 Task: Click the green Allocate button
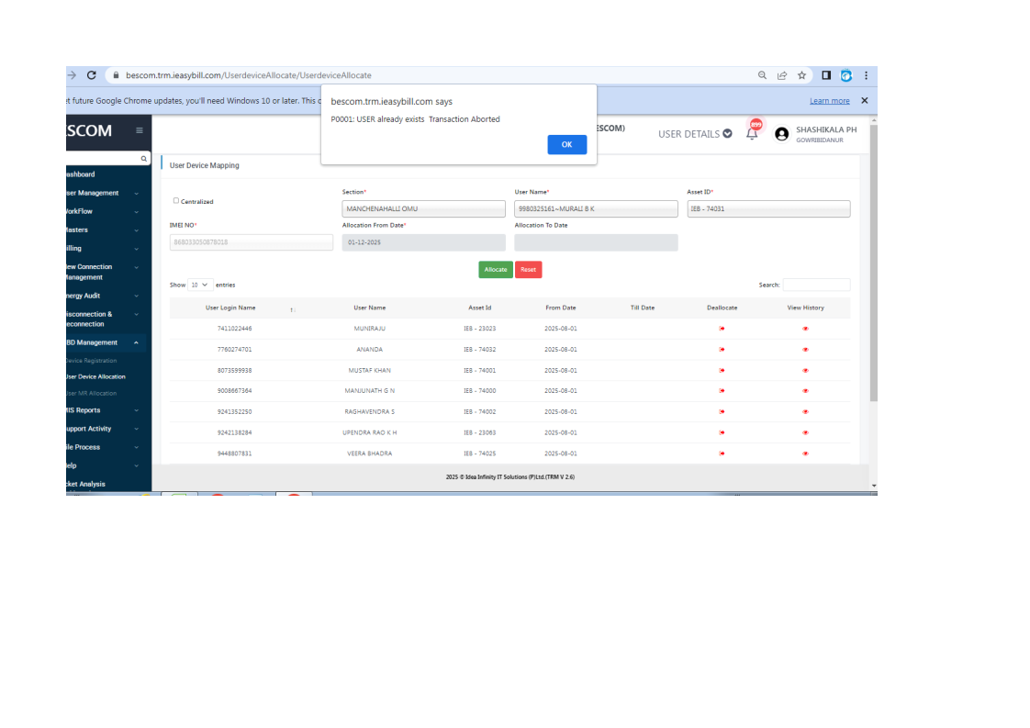pyautogui.click(x=496, y=270)
